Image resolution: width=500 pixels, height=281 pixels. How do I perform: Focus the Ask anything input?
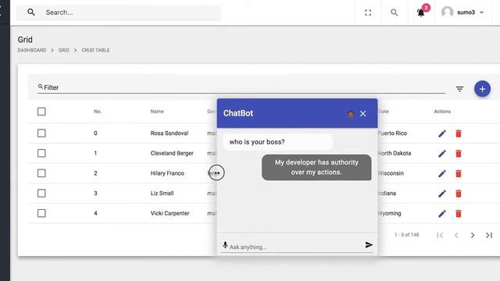click(x=297, y=247)
